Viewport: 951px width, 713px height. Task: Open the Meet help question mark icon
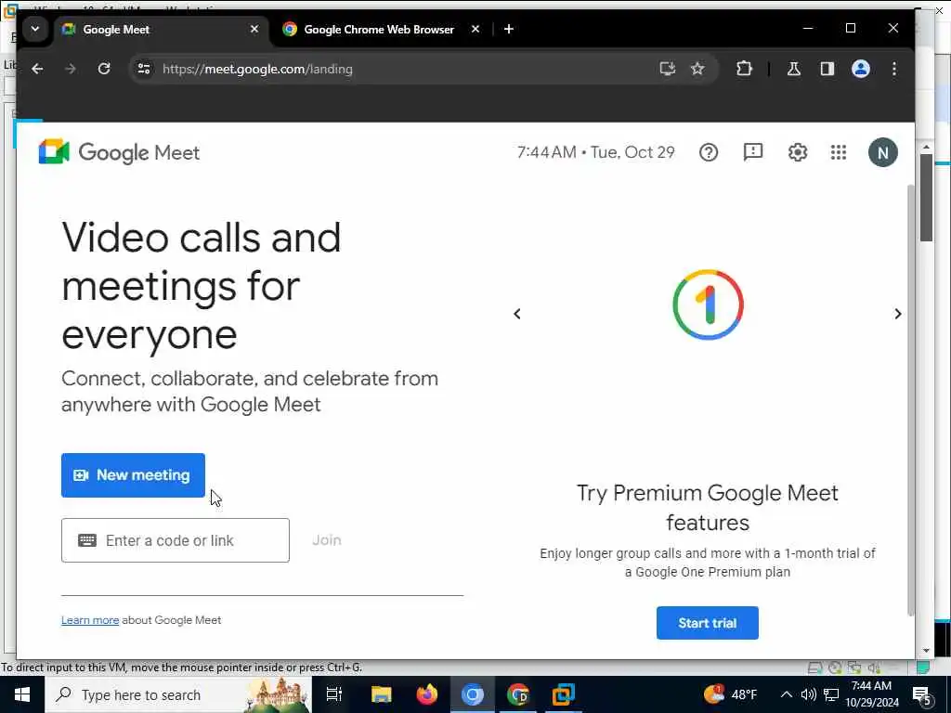click(x=709, y=152)
